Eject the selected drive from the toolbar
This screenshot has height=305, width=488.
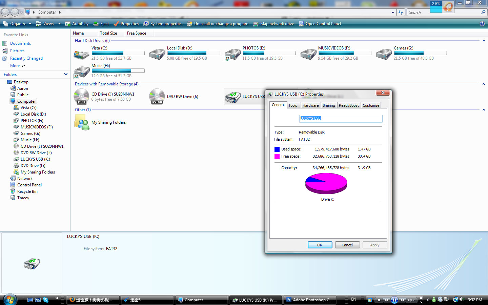[101, 24]
